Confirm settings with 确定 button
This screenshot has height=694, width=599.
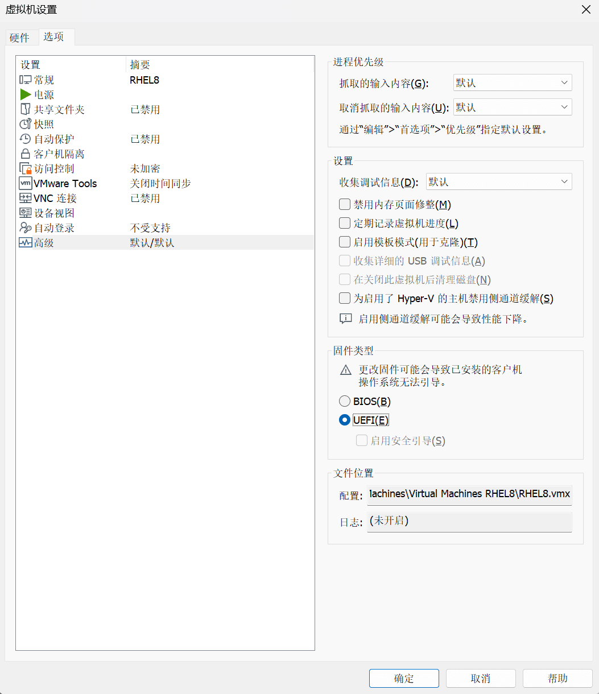(404, 679)
